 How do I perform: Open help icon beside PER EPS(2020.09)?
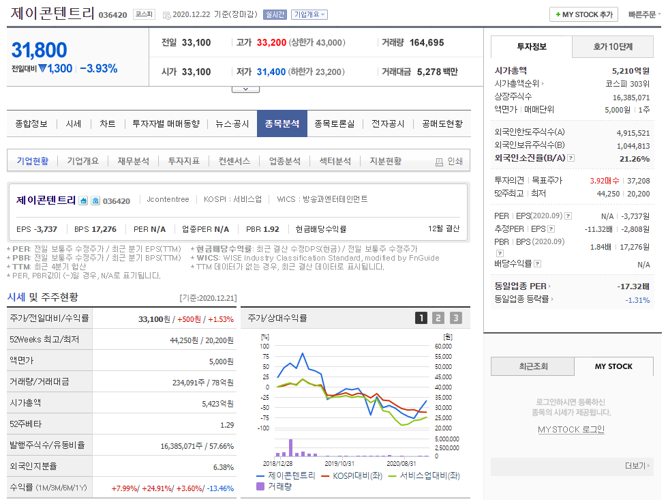[x=568, y=216]
